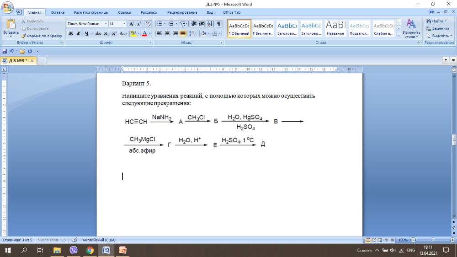Toggle Bold (Ж) formatting
This screenshot has width=457, height=257.
(x=71, y=34)
